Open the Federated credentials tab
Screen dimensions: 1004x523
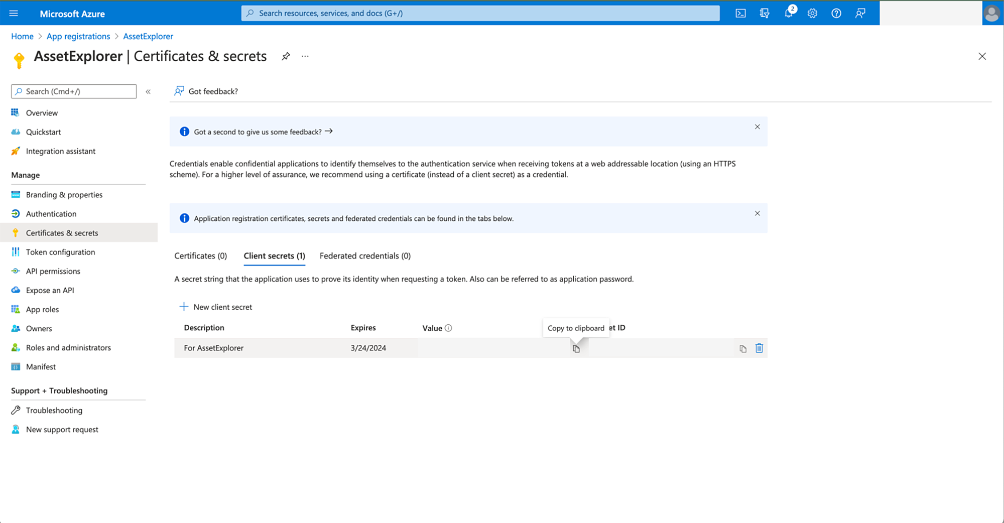pyautogui.click(x=364, y=255)
